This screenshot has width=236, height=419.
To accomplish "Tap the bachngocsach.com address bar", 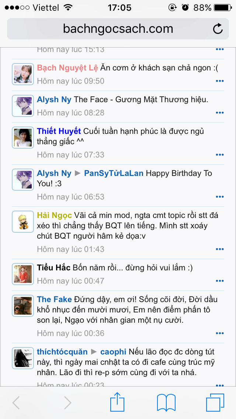I will coord(118,29).
